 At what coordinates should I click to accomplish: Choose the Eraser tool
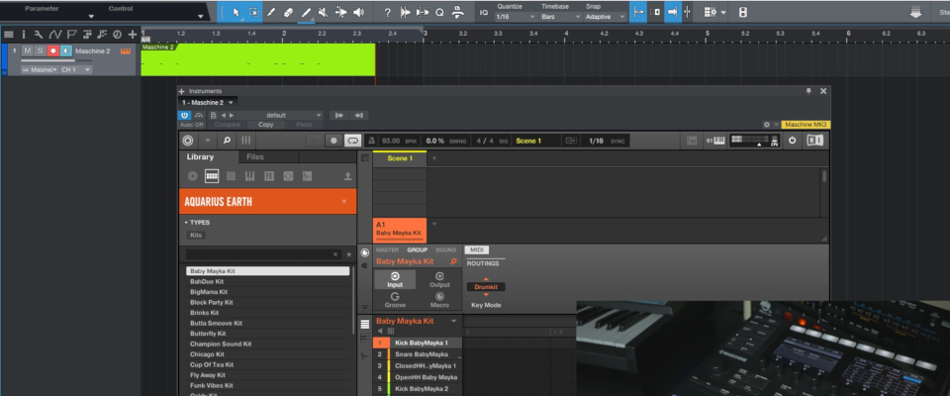coord(288,12)
